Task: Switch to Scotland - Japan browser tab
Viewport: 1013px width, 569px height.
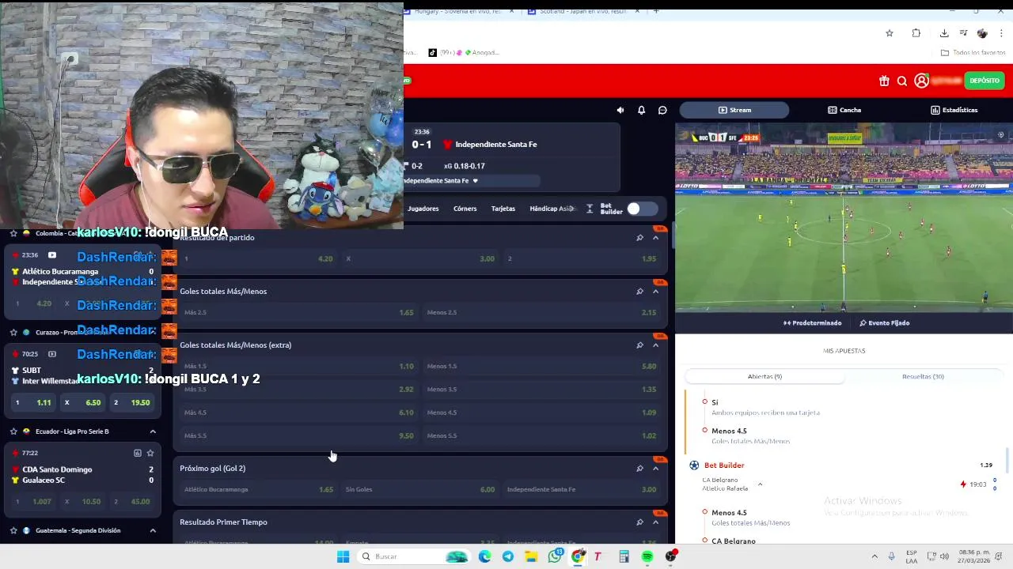Action: coord(582,11)
